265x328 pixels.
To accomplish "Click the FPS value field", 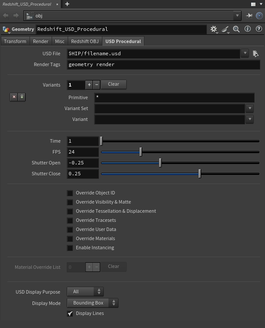I will 83,152.
